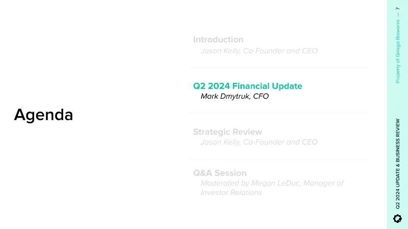Click the divider line below the Introduction section
This screenshot has height=229, width=408.
point(279,68)
